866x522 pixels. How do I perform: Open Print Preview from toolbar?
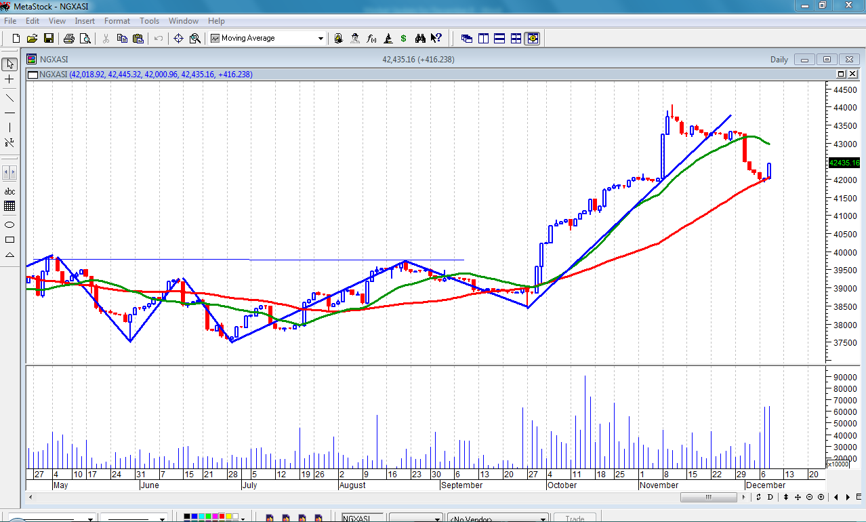coord(85,39)
